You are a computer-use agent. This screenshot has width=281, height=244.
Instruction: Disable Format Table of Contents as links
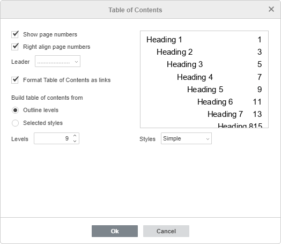click(15, 80)
